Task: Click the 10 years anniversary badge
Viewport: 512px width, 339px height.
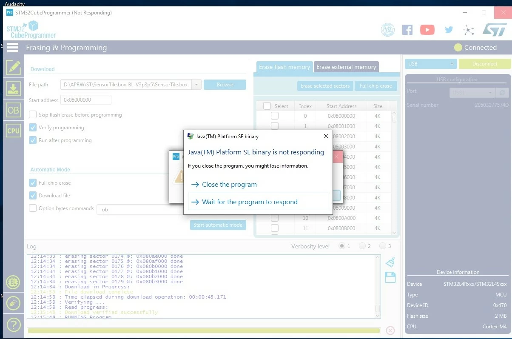Action: (x=388, y=30)
